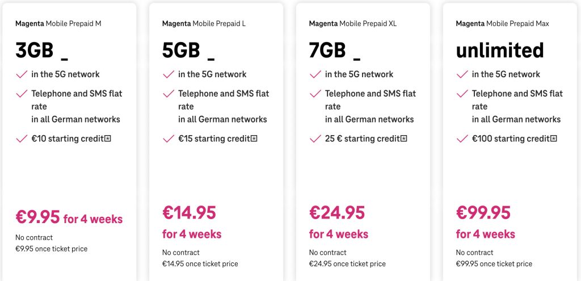This screenshot has width=581, height=281.
Task: Click footnote icon after 25 € starting credit
Action: coord(404,139)
